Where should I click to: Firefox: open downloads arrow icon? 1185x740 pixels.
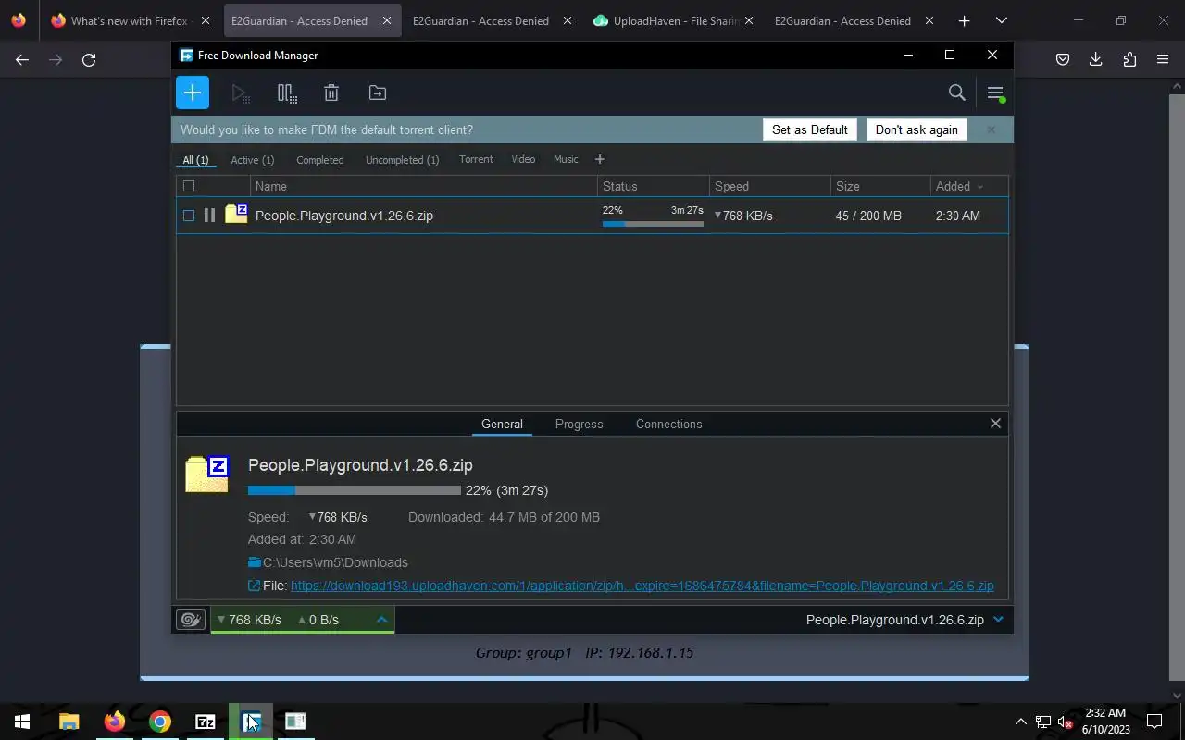pyautogui.click(x=1096, y=59)
